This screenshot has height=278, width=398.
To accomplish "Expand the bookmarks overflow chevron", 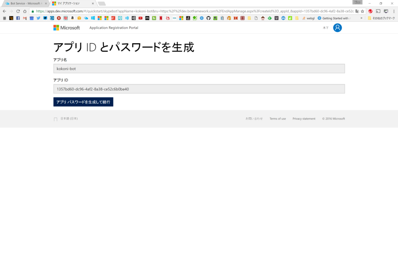I will [361, 18].
